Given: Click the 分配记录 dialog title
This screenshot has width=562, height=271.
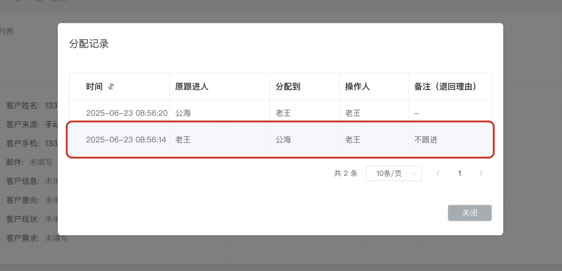Looking at the screenshot, I should tap(89, 44).
